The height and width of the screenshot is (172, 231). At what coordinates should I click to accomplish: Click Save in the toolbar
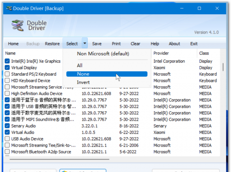point(97,44)
